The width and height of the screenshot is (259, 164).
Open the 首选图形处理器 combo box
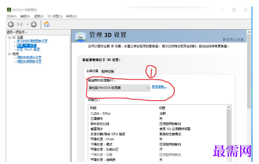[x=119, y=88]
